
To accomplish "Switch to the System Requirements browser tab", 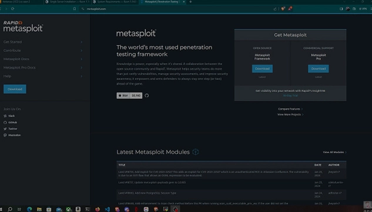I will tap(115, 2).
